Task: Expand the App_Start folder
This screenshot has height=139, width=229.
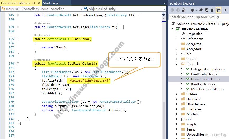Action: pos(176,49)
